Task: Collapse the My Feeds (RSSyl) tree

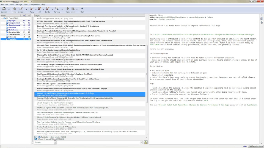Action: tap(2, 18)
